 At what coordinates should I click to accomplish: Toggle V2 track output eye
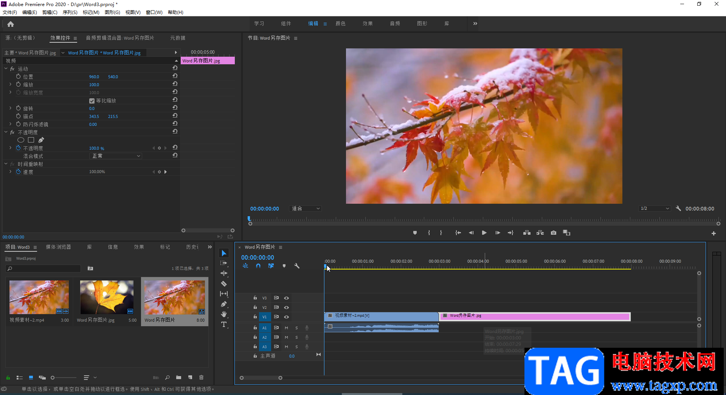click(286, 307)
